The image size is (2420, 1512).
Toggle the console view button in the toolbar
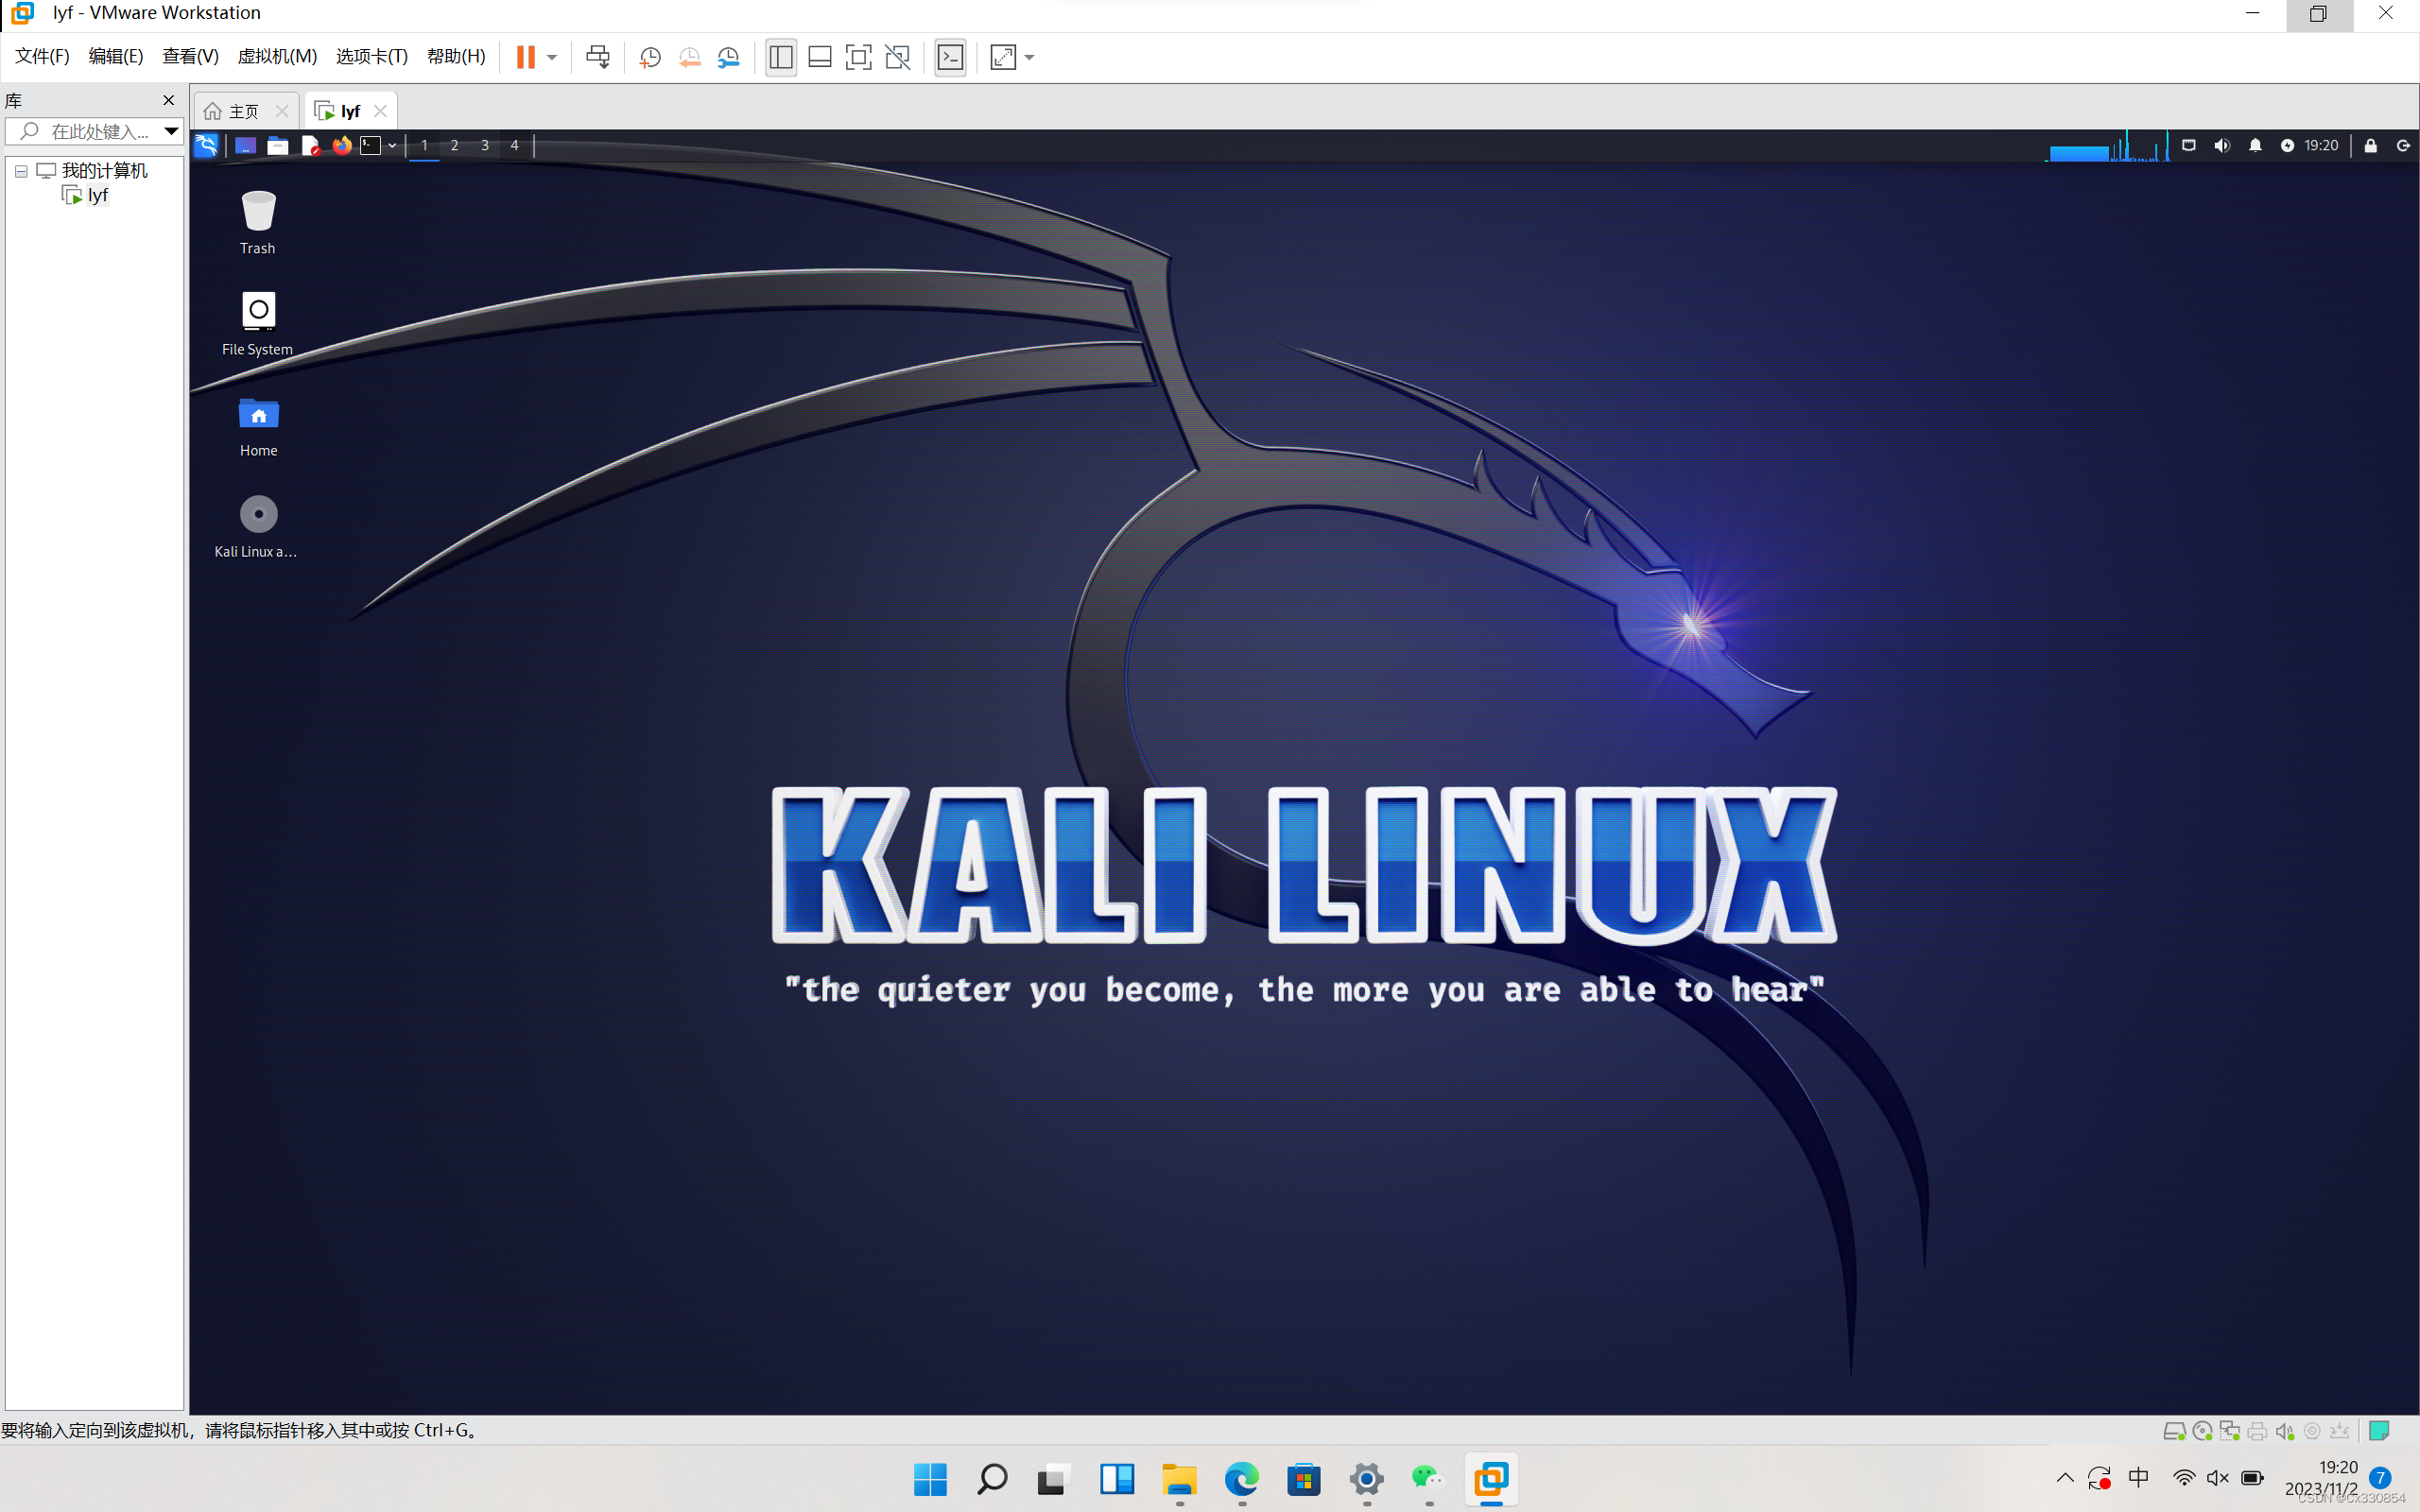pos(950,57)
